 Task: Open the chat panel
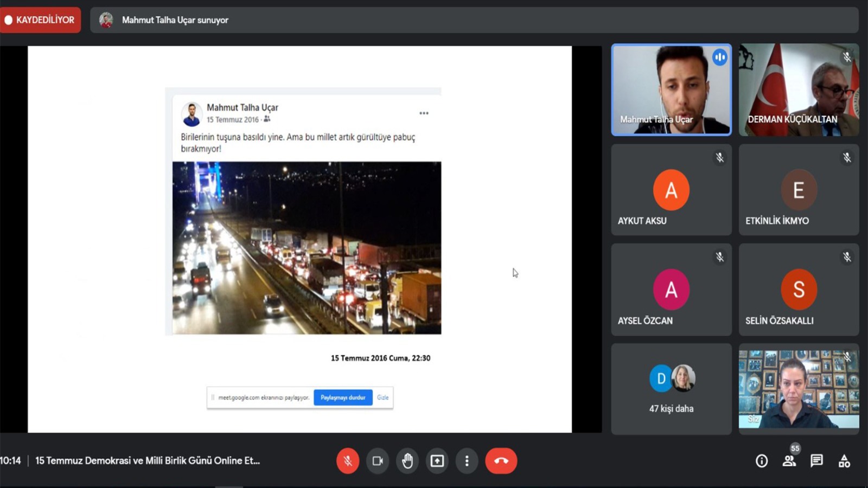click(x=816, y=461)
